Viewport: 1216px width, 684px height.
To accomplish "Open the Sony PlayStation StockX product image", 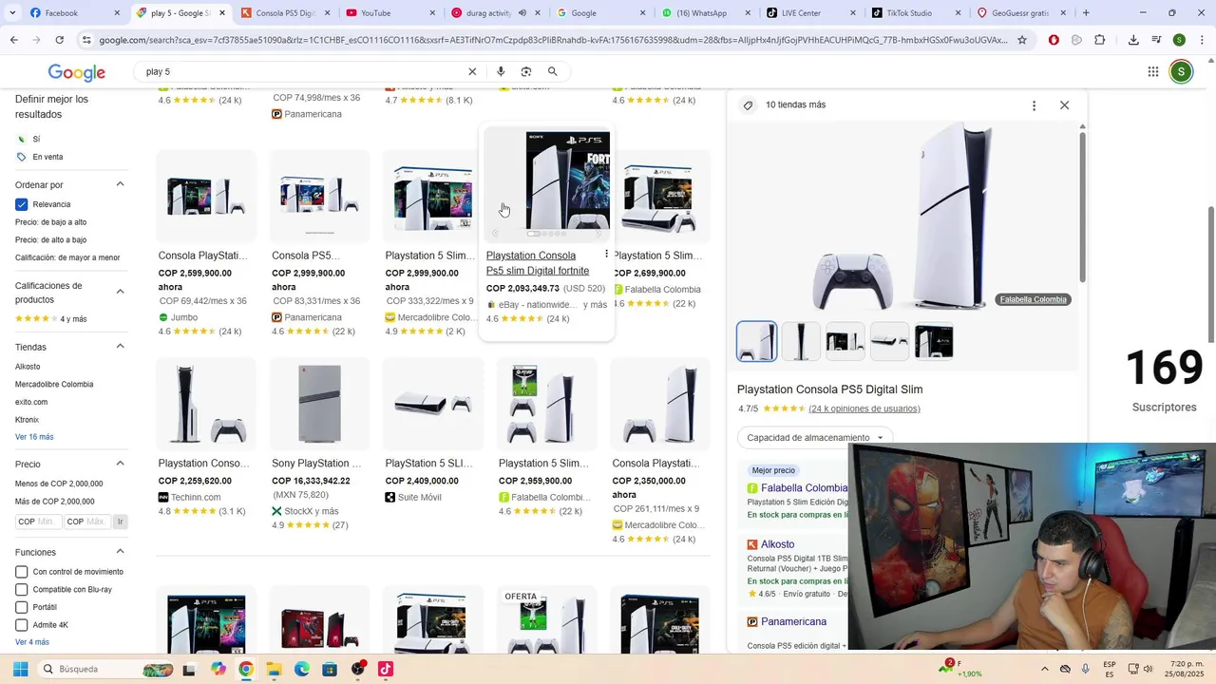I will 319,404.
